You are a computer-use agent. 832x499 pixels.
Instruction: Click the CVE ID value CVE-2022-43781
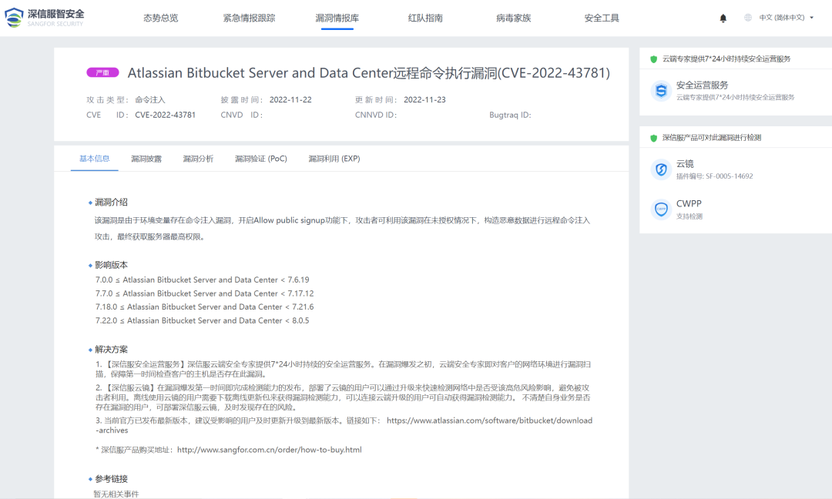[165, 115]
